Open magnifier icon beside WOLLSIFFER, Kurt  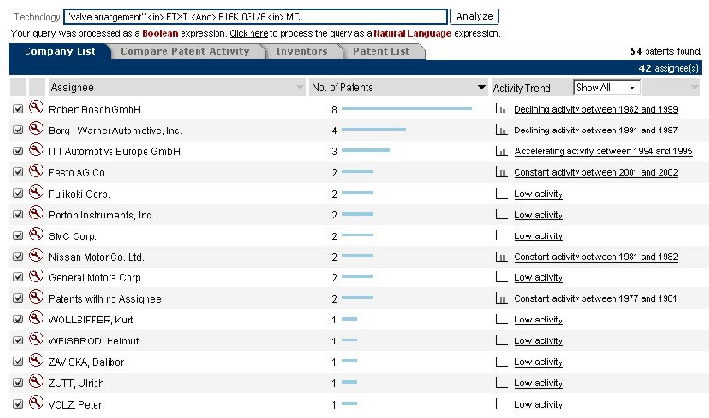point(36,319)
